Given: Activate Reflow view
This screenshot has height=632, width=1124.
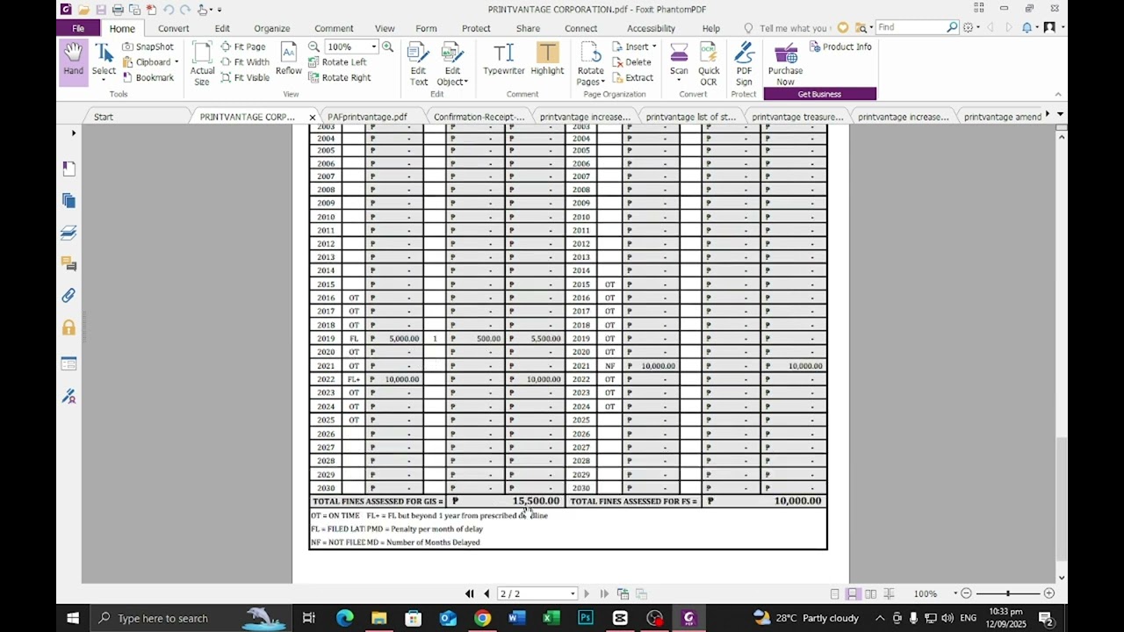Looking at the screenshot, I should click(x=288, y=60).
